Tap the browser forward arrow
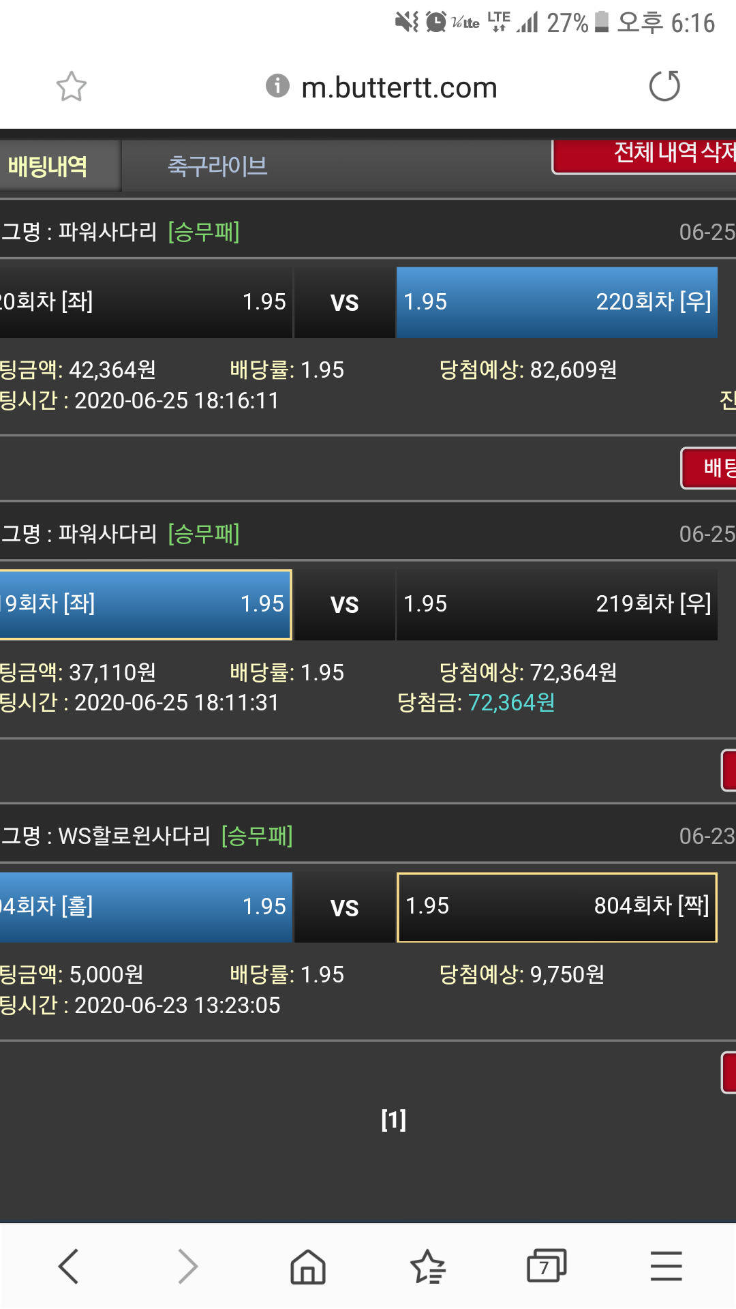The height and width of the screenshot is (1309, 736). pos(188,1267)
